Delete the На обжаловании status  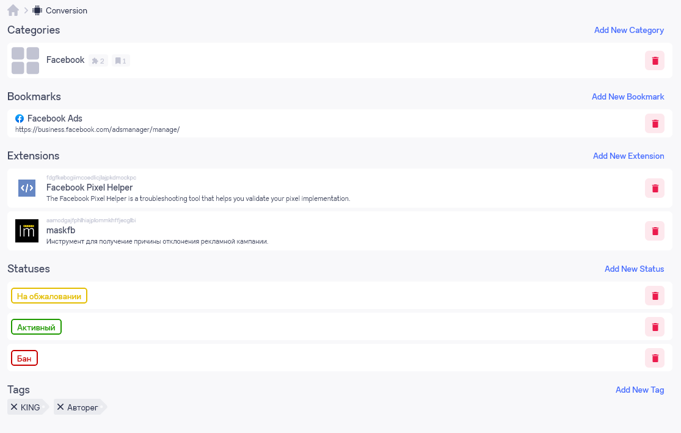(x=655, y=296)
